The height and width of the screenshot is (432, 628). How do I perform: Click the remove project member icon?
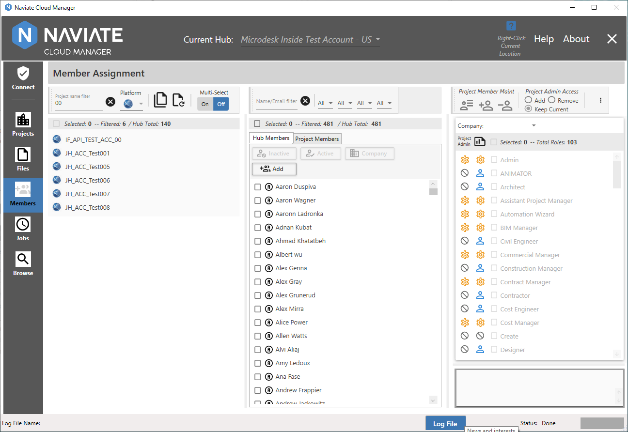click(x=505, y=105)
